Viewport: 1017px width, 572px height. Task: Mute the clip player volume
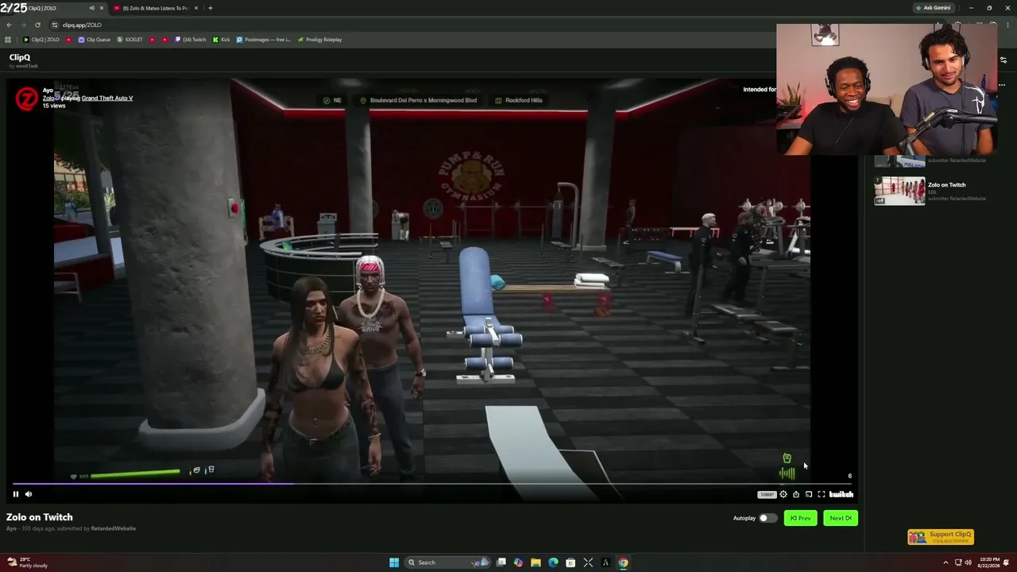[29, 494]
